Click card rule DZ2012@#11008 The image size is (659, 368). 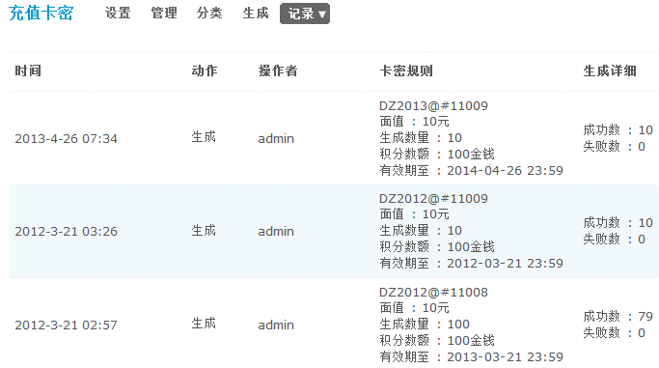(433, 292)
